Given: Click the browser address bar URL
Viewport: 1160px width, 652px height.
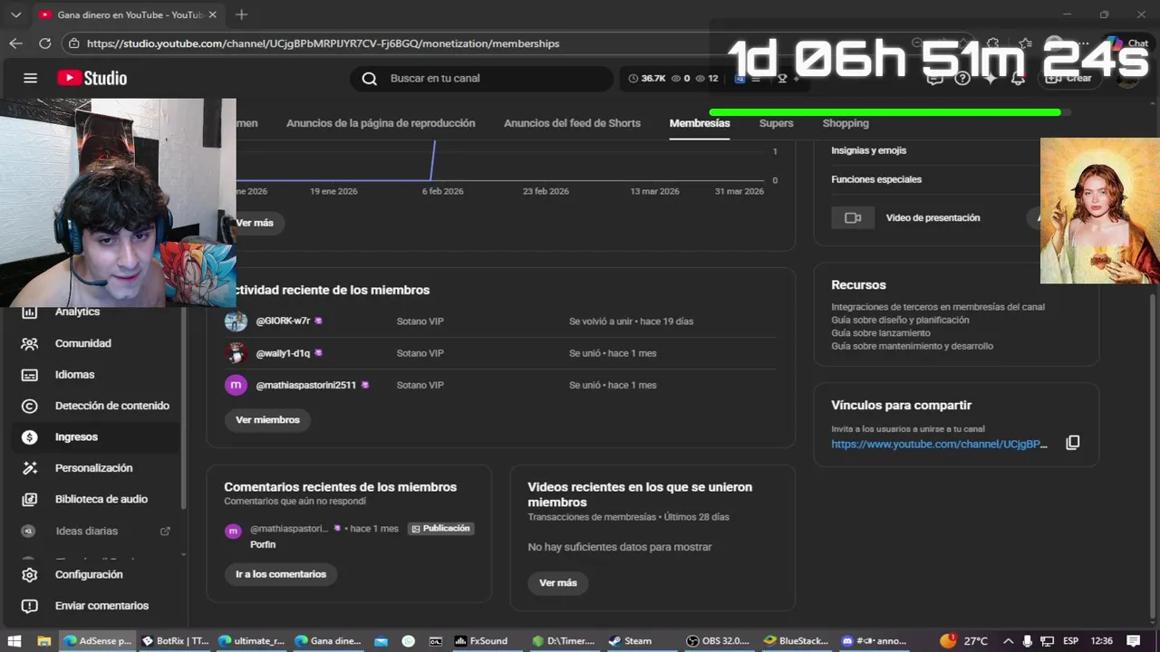Looking at the screenshot, I should click(x=323, y=43).
